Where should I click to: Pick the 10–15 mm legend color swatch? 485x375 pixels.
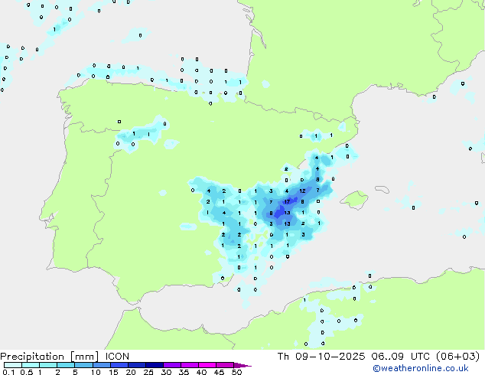tap(101, 365)
